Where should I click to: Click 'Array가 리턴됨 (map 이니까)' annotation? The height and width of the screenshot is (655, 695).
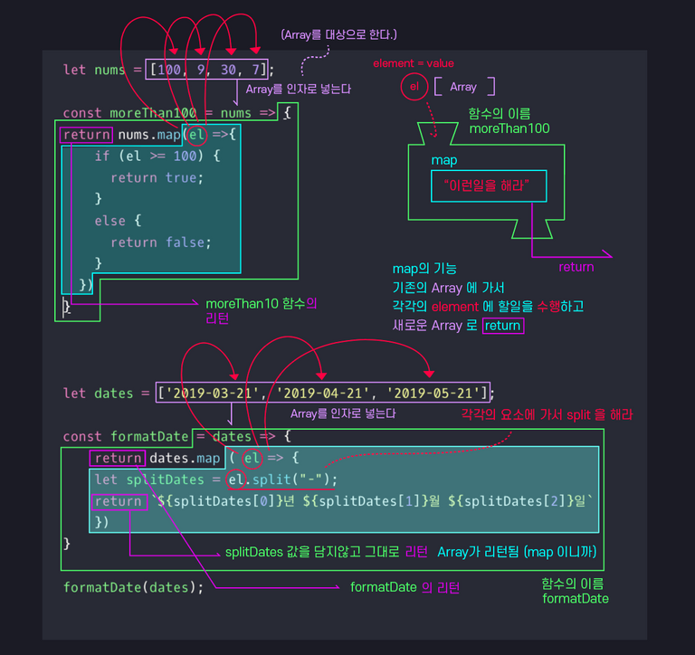coord(517,552)
